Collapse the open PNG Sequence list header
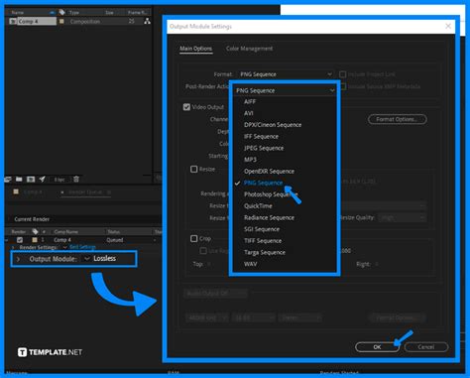Image resolution: width=470 pixels, height=378 pixels. [285, 90]
